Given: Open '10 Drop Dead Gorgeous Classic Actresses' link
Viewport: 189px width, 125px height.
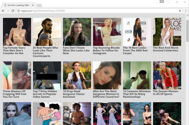Looking at the screenshot, I should (74, 94).
